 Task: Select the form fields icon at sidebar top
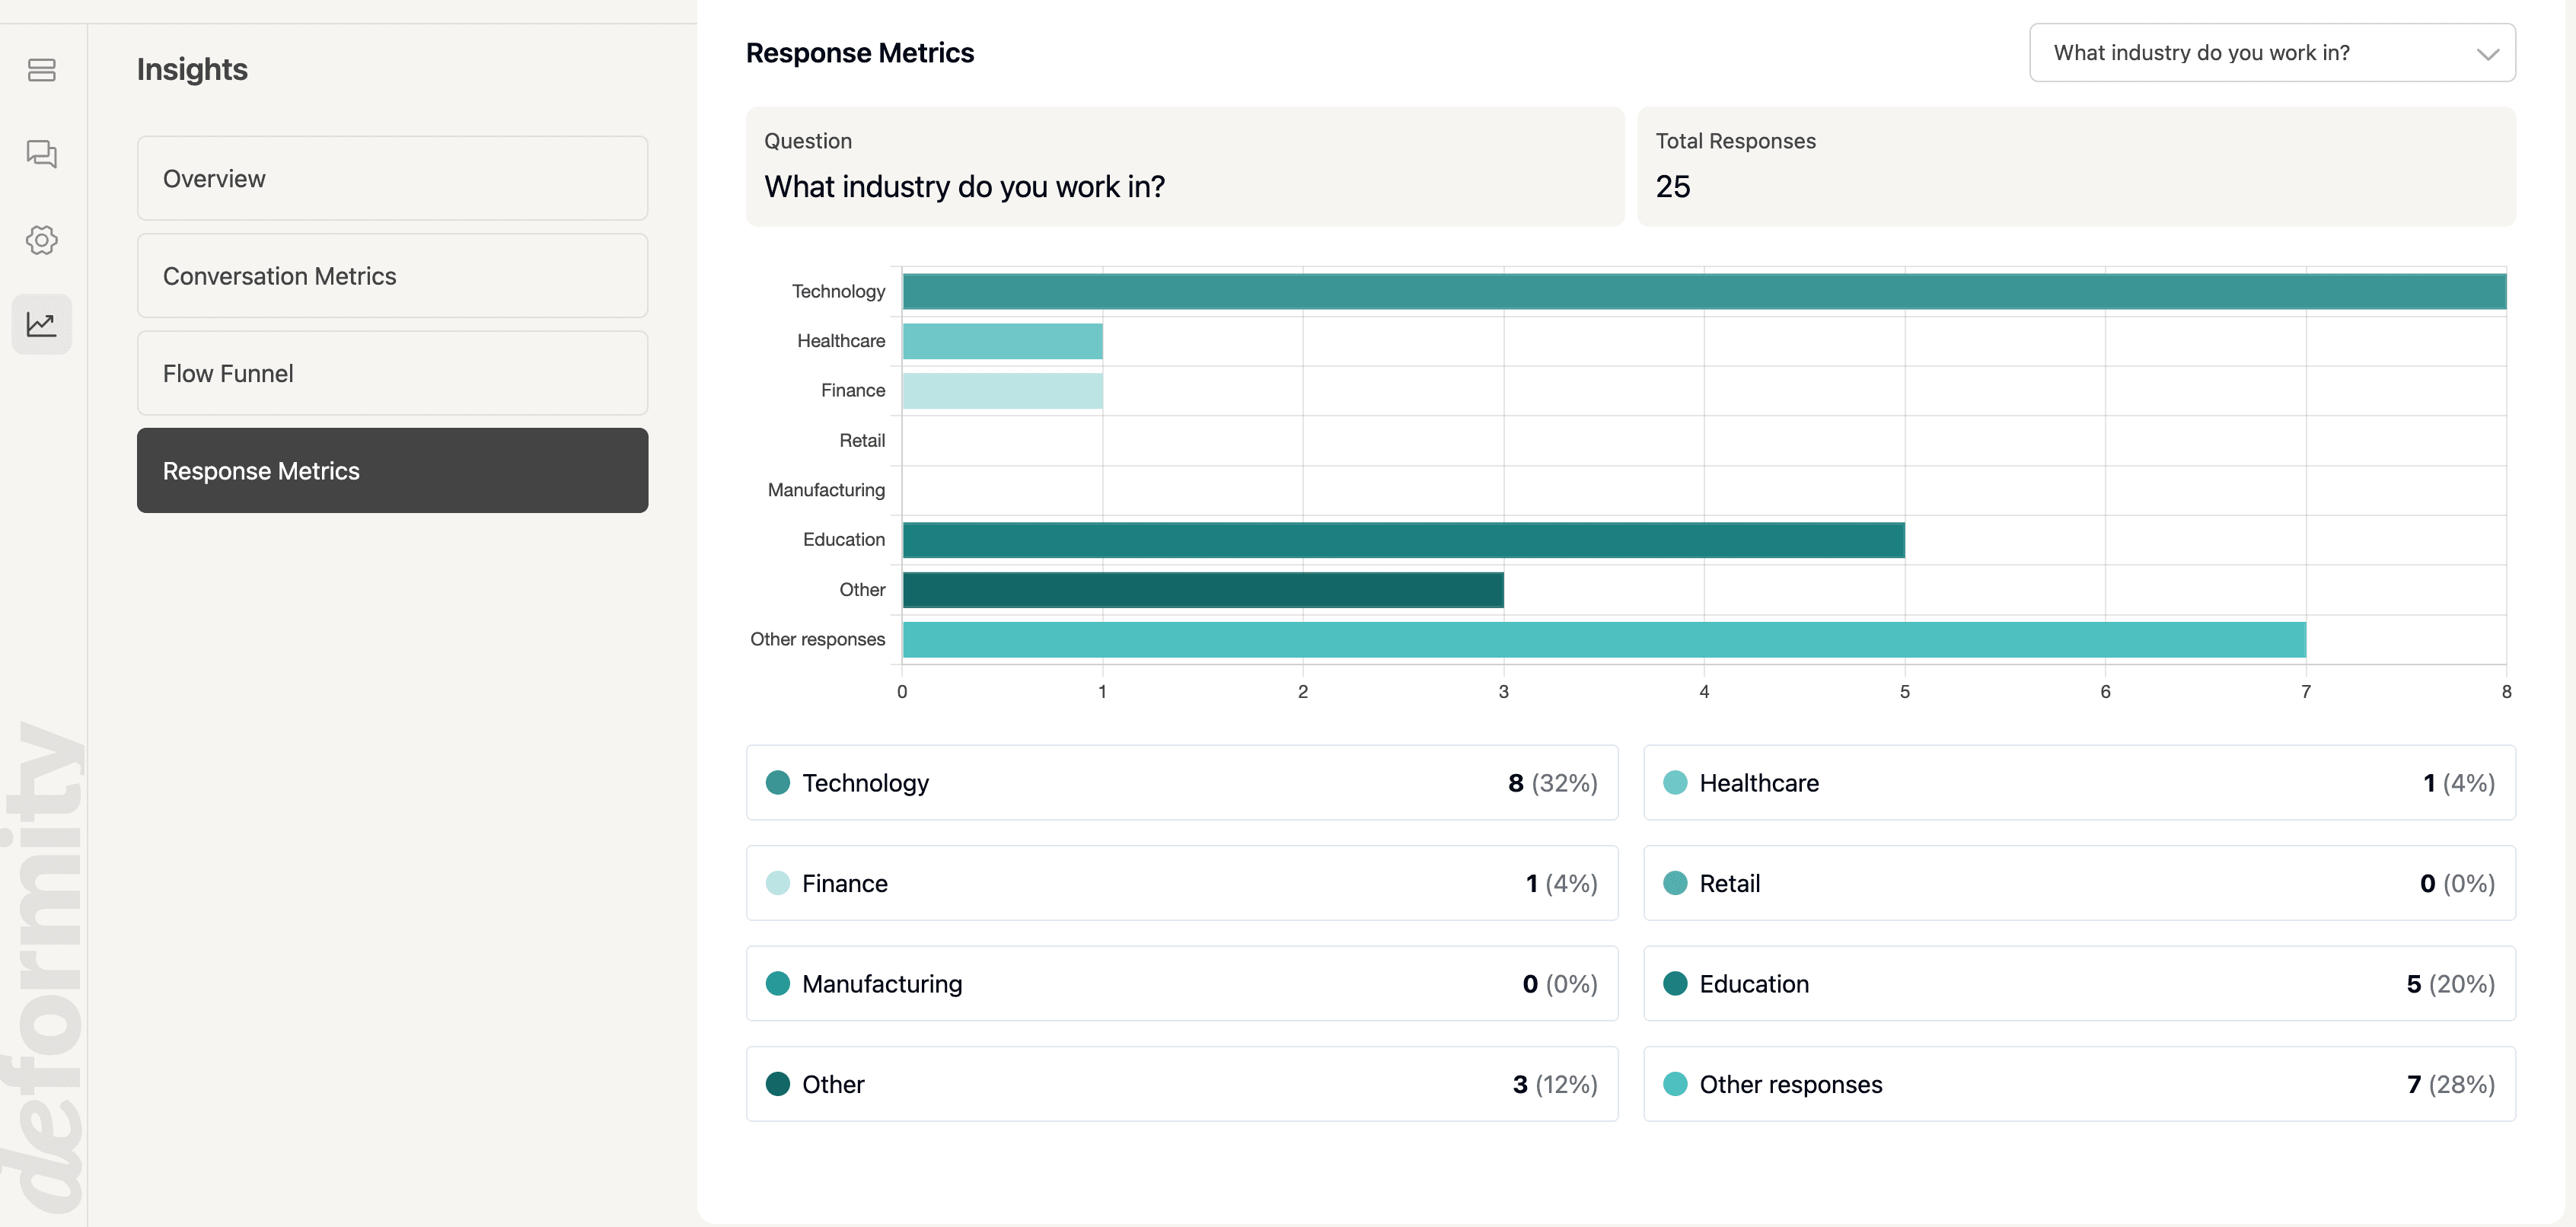click(41, 70)
